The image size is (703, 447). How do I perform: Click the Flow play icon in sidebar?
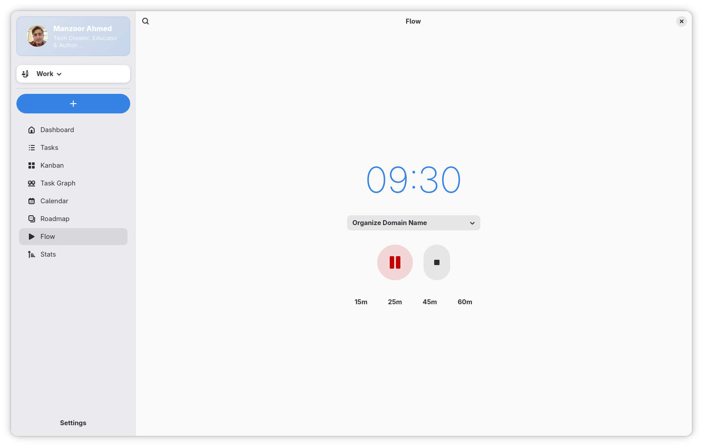(x=32, y=237)
